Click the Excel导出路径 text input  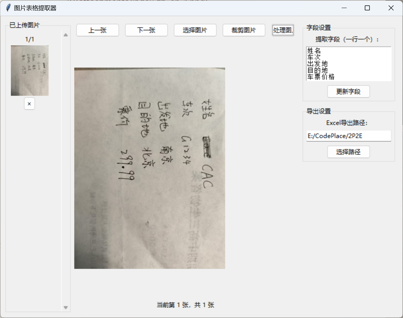pos(348,136)
